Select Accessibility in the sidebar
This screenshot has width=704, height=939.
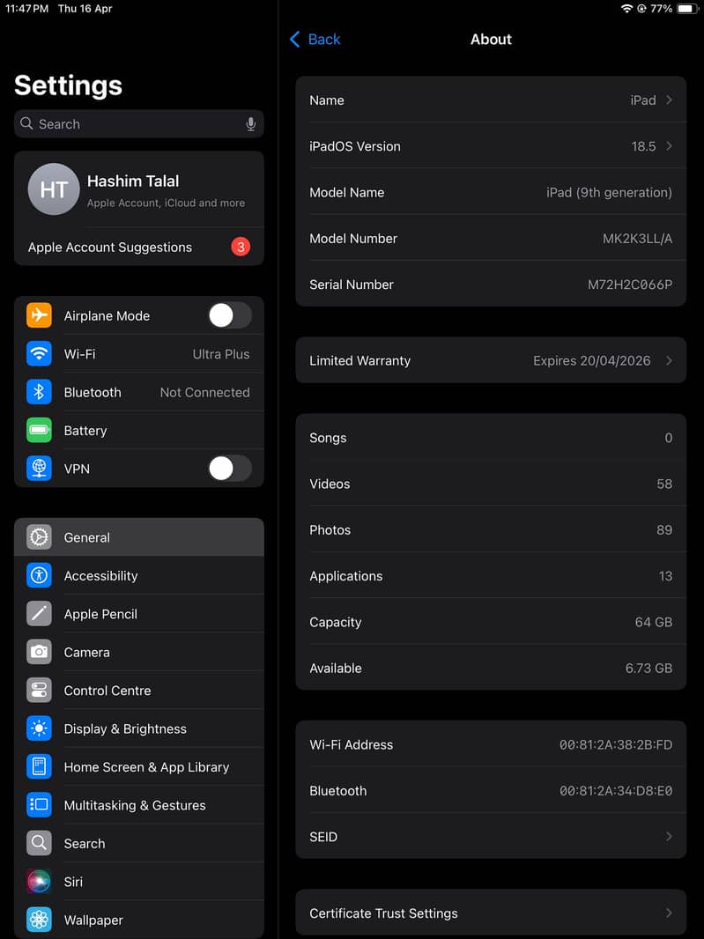point(139,575)
